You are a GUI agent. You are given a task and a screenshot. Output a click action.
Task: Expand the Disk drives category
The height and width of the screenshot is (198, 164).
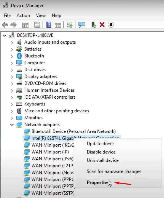point(12,70)
